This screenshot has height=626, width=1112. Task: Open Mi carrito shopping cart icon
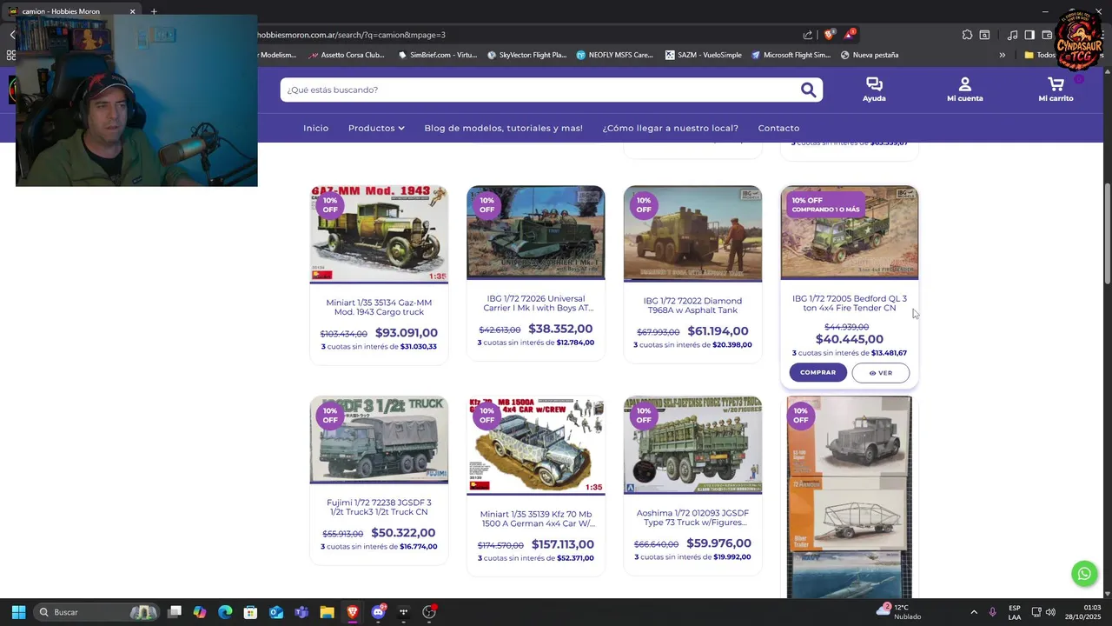pyautogui.click(x=1056, y=90)
